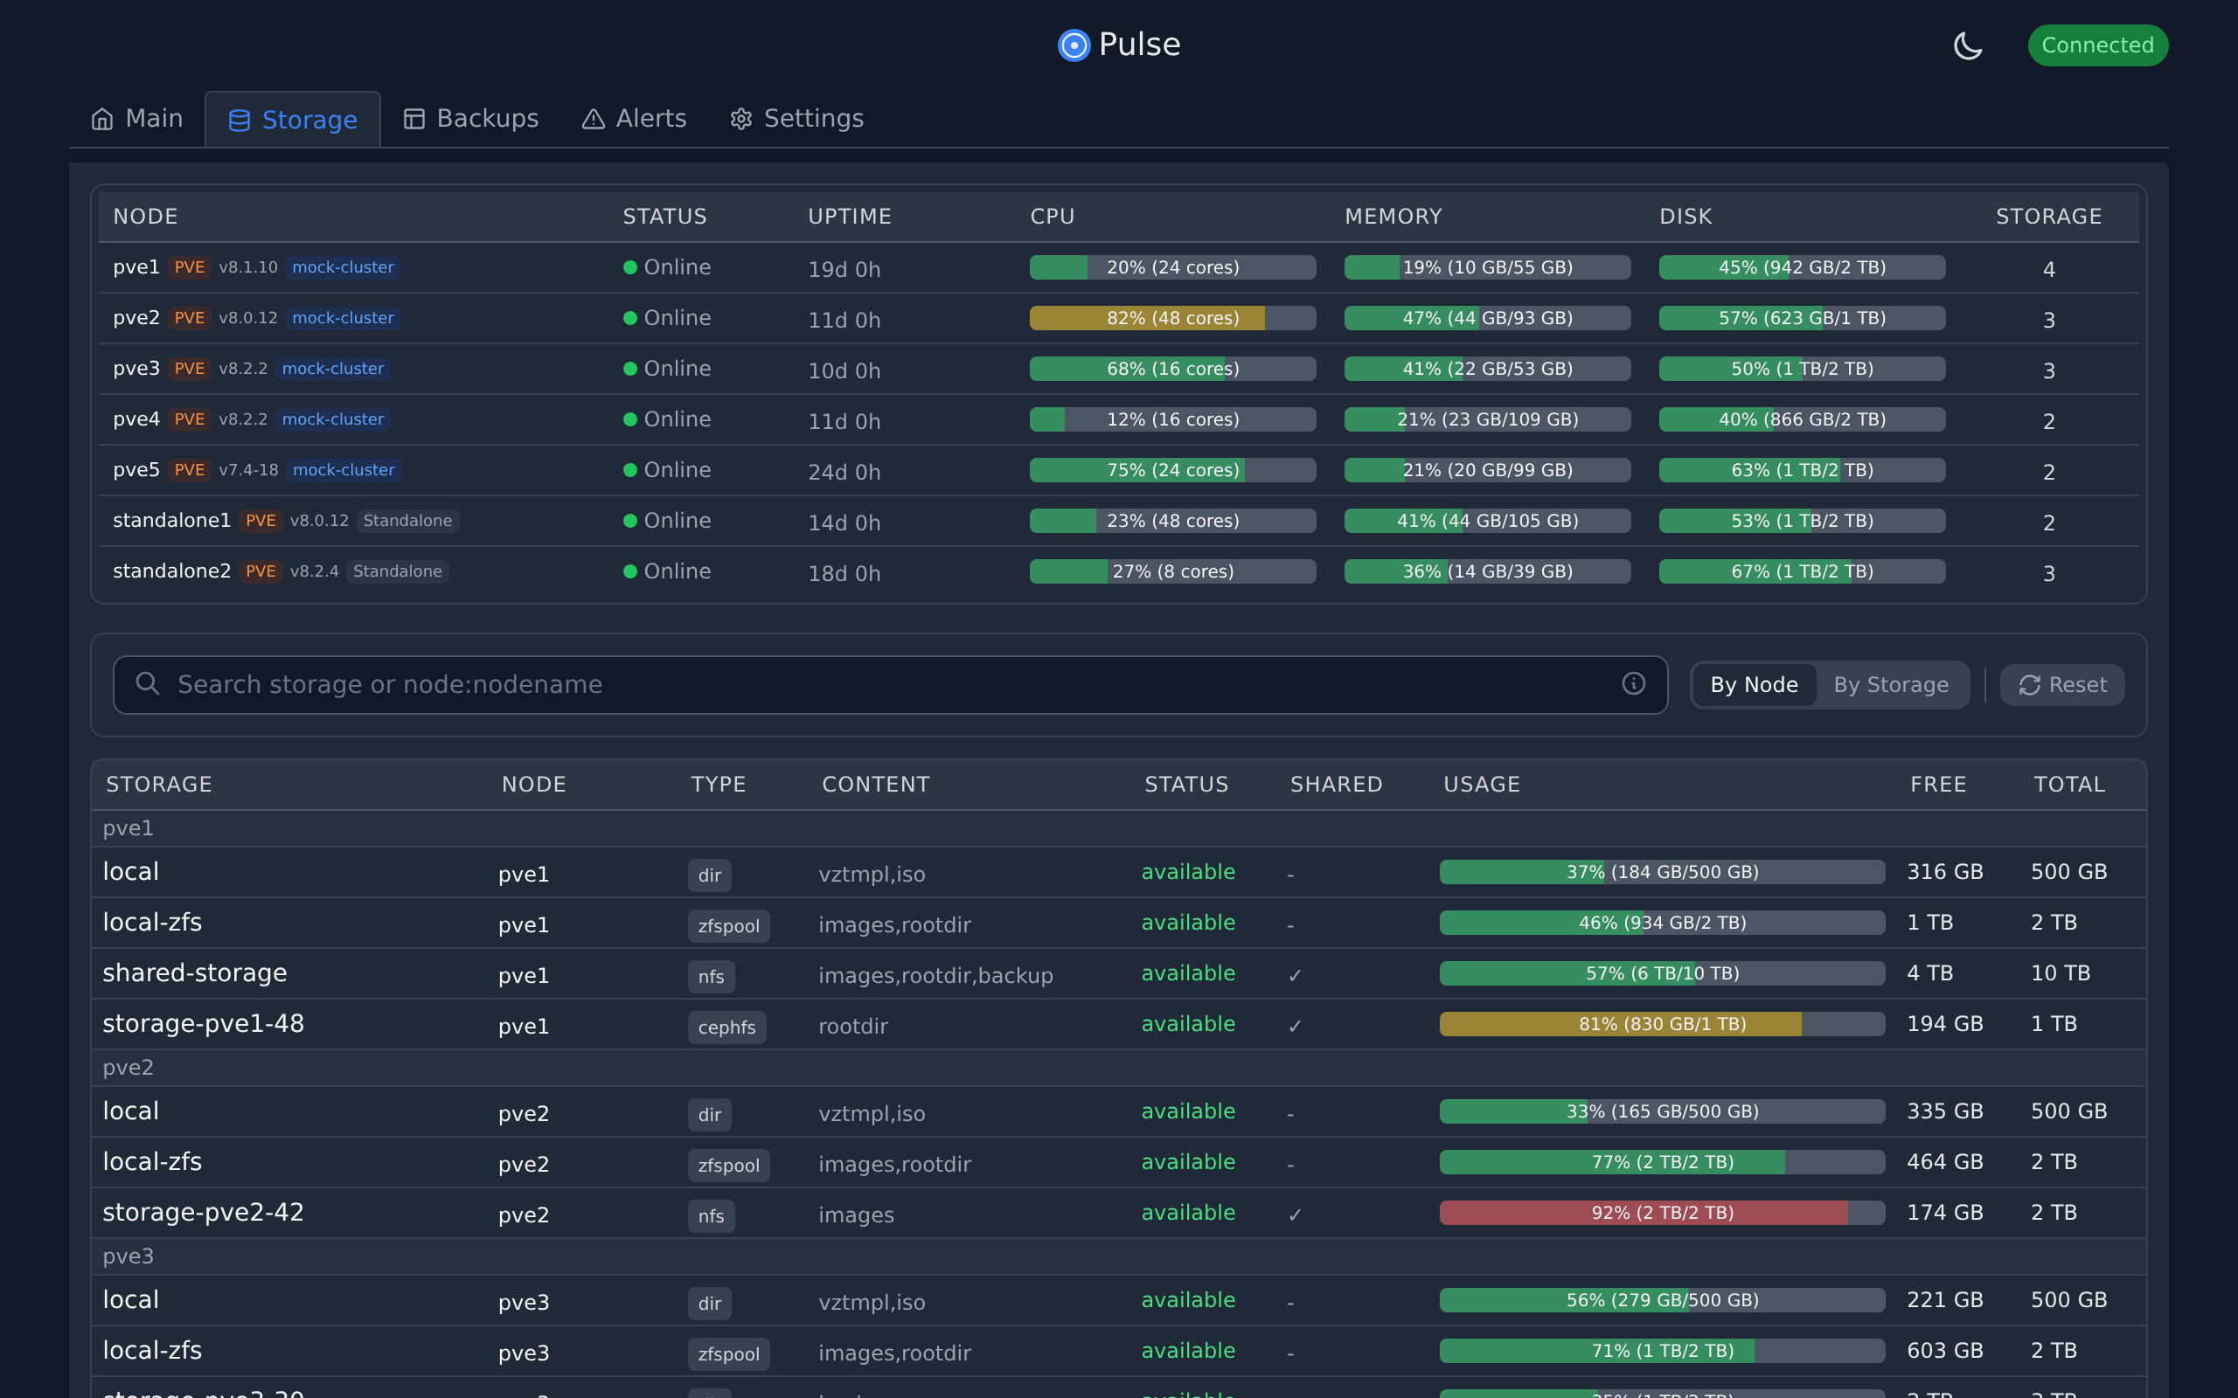Collapse the pve1 storage group header
The height and width of the screenshot is (1398, 2238).
[129, 828]
